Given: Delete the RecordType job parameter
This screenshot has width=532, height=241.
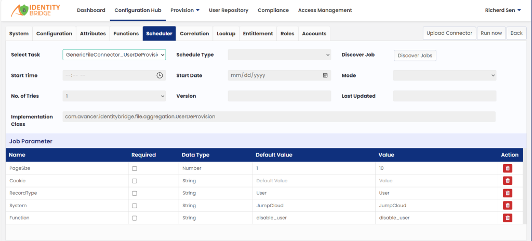Looking at the screenshot, I should click(507, 193).
